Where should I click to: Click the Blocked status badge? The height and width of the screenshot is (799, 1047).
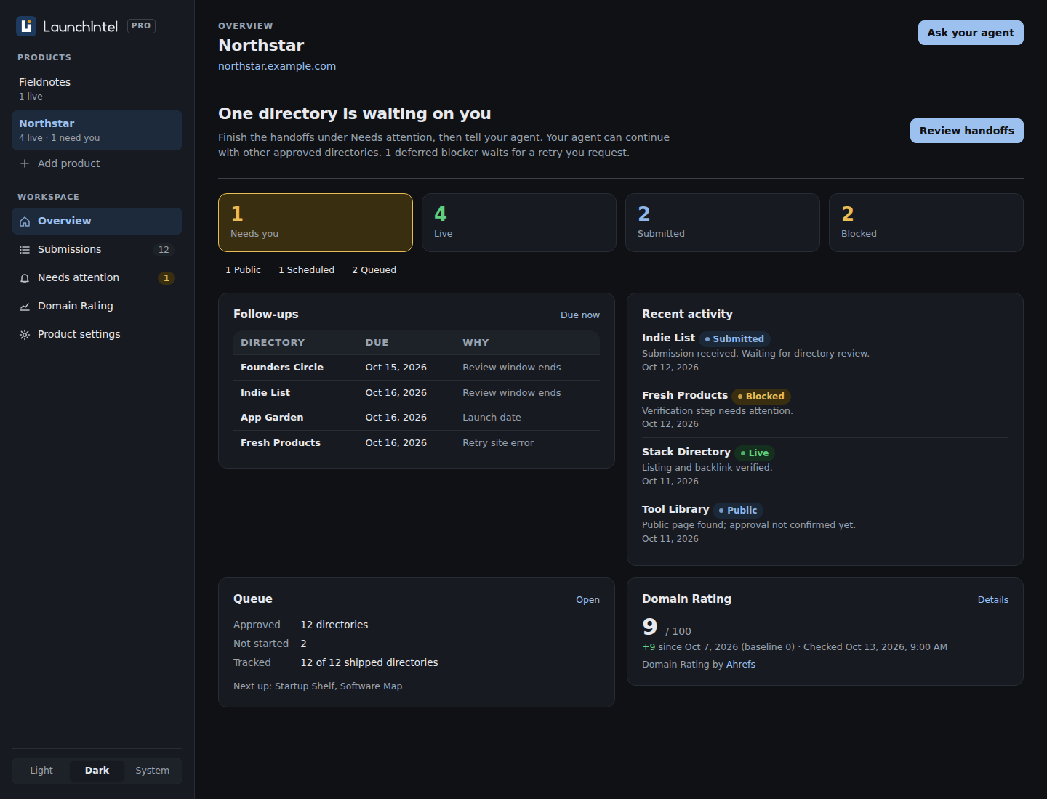point(761,397)
